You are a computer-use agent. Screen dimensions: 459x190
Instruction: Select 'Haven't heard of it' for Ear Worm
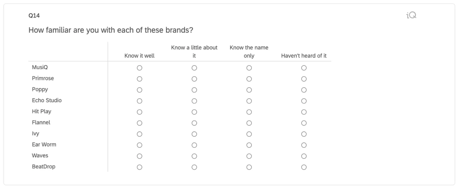304,145
